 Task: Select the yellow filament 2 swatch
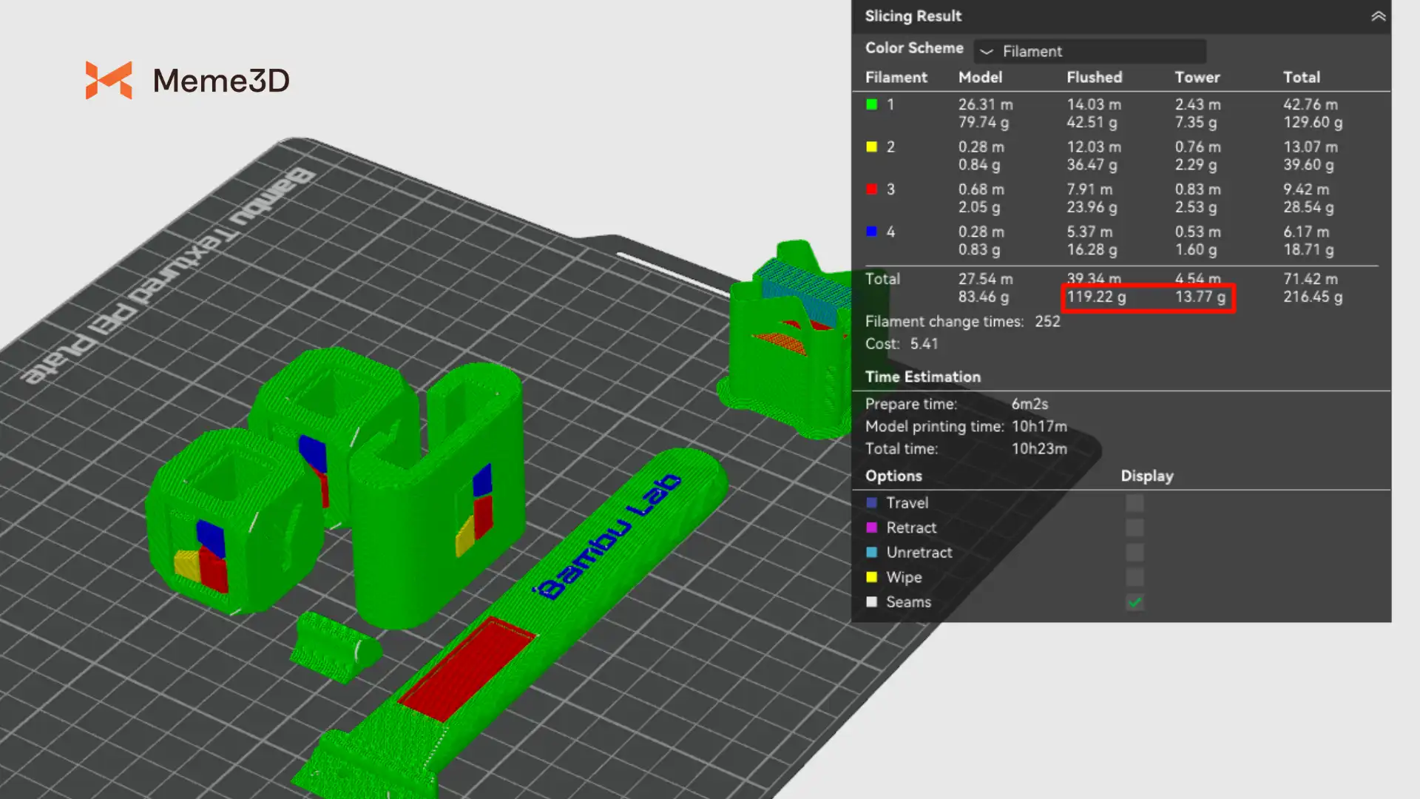872,146
